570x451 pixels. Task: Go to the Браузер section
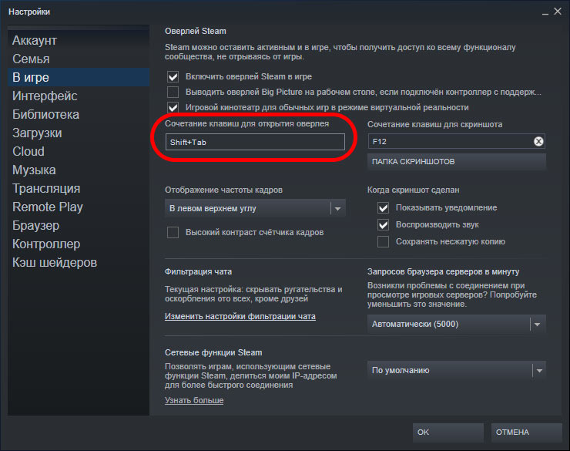click(x=79, y=225)
